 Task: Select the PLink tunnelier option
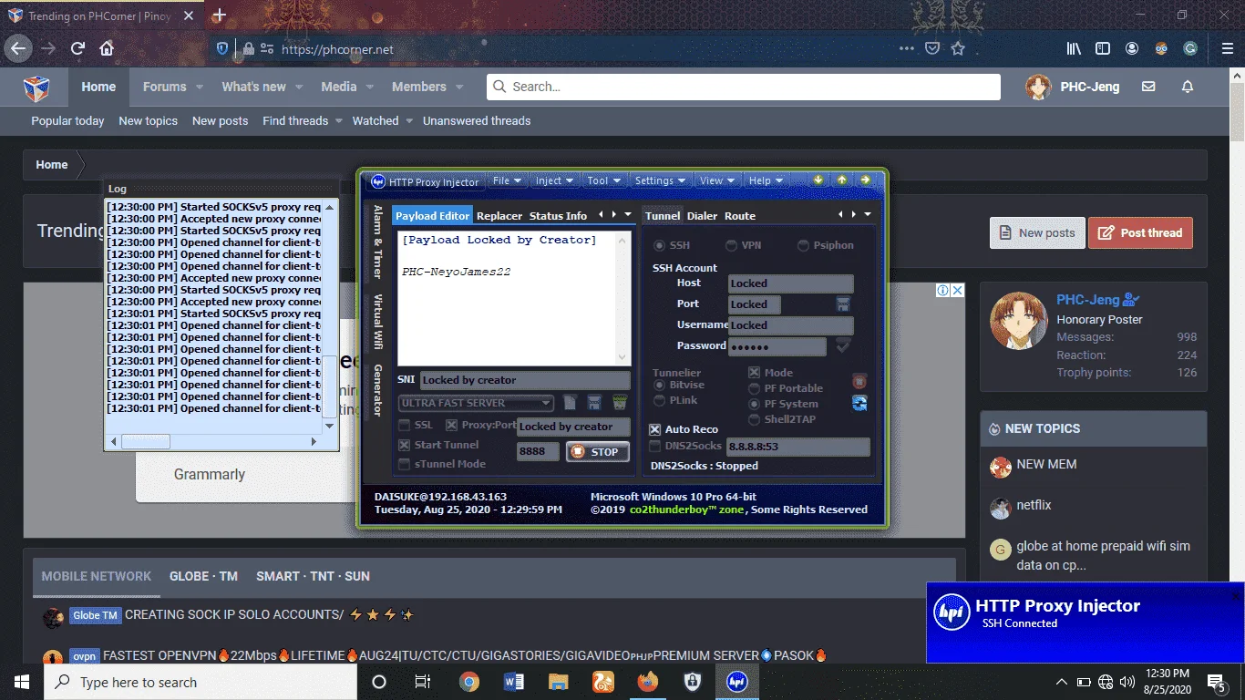tap(659, 400)
